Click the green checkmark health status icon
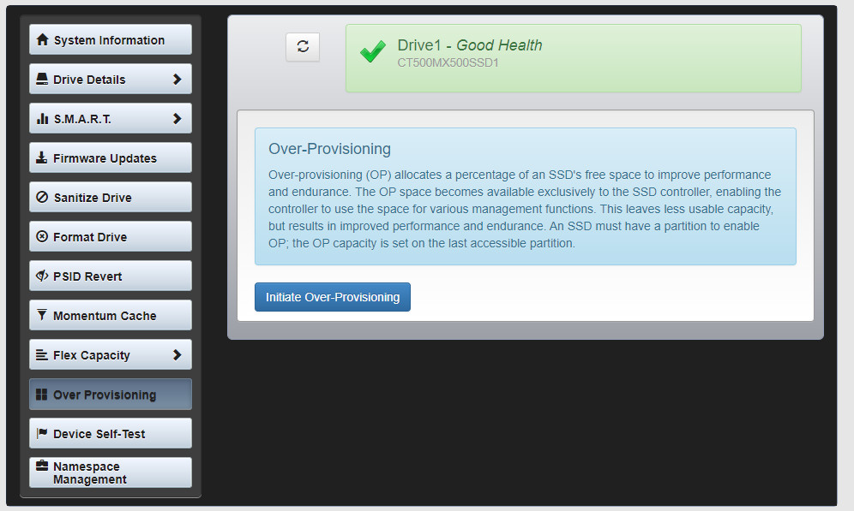Viewport: 854px width, 511px height. click(x=372, y=53)
